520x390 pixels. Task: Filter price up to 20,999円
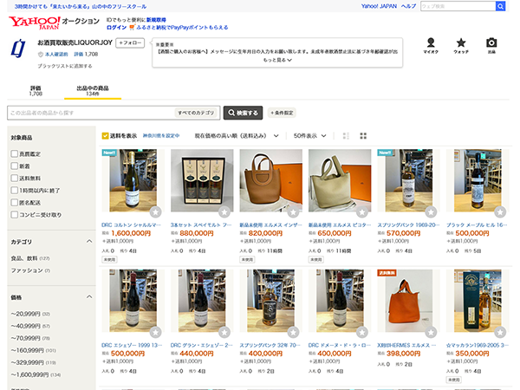pyautogui.click(x=30, y=314)
